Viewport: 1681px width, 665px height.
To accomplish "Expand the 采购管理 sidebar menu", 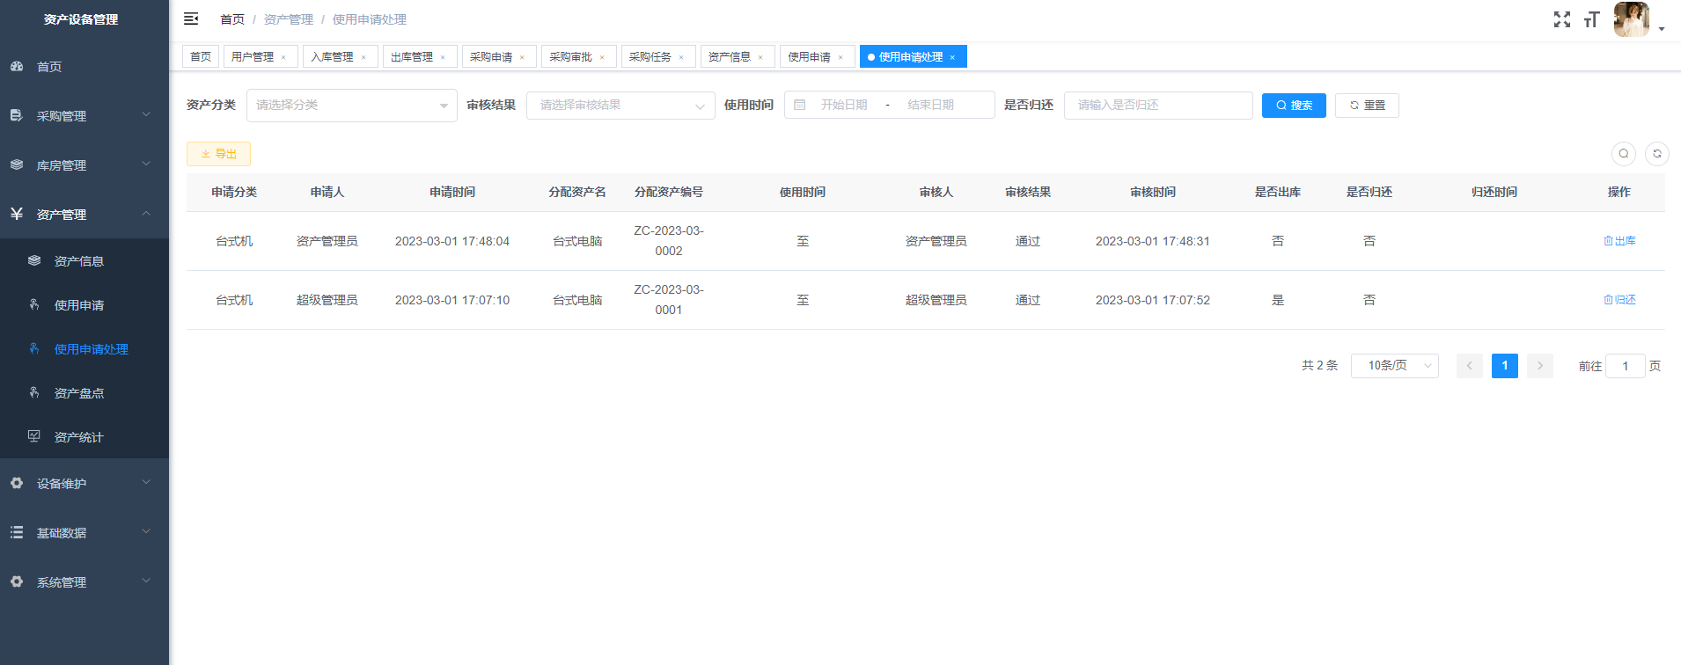I will coord(84,115).
